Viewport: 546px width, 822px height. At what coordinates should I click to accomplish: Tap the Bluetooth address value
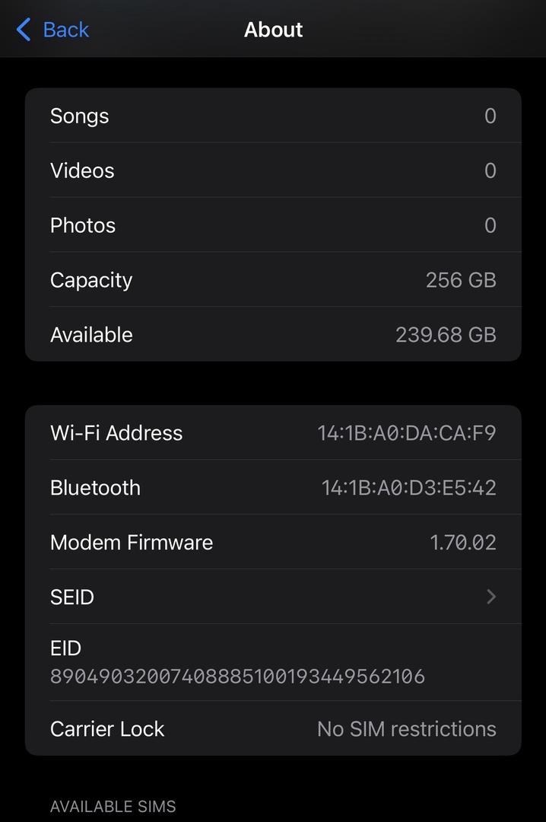click(408, 488)
